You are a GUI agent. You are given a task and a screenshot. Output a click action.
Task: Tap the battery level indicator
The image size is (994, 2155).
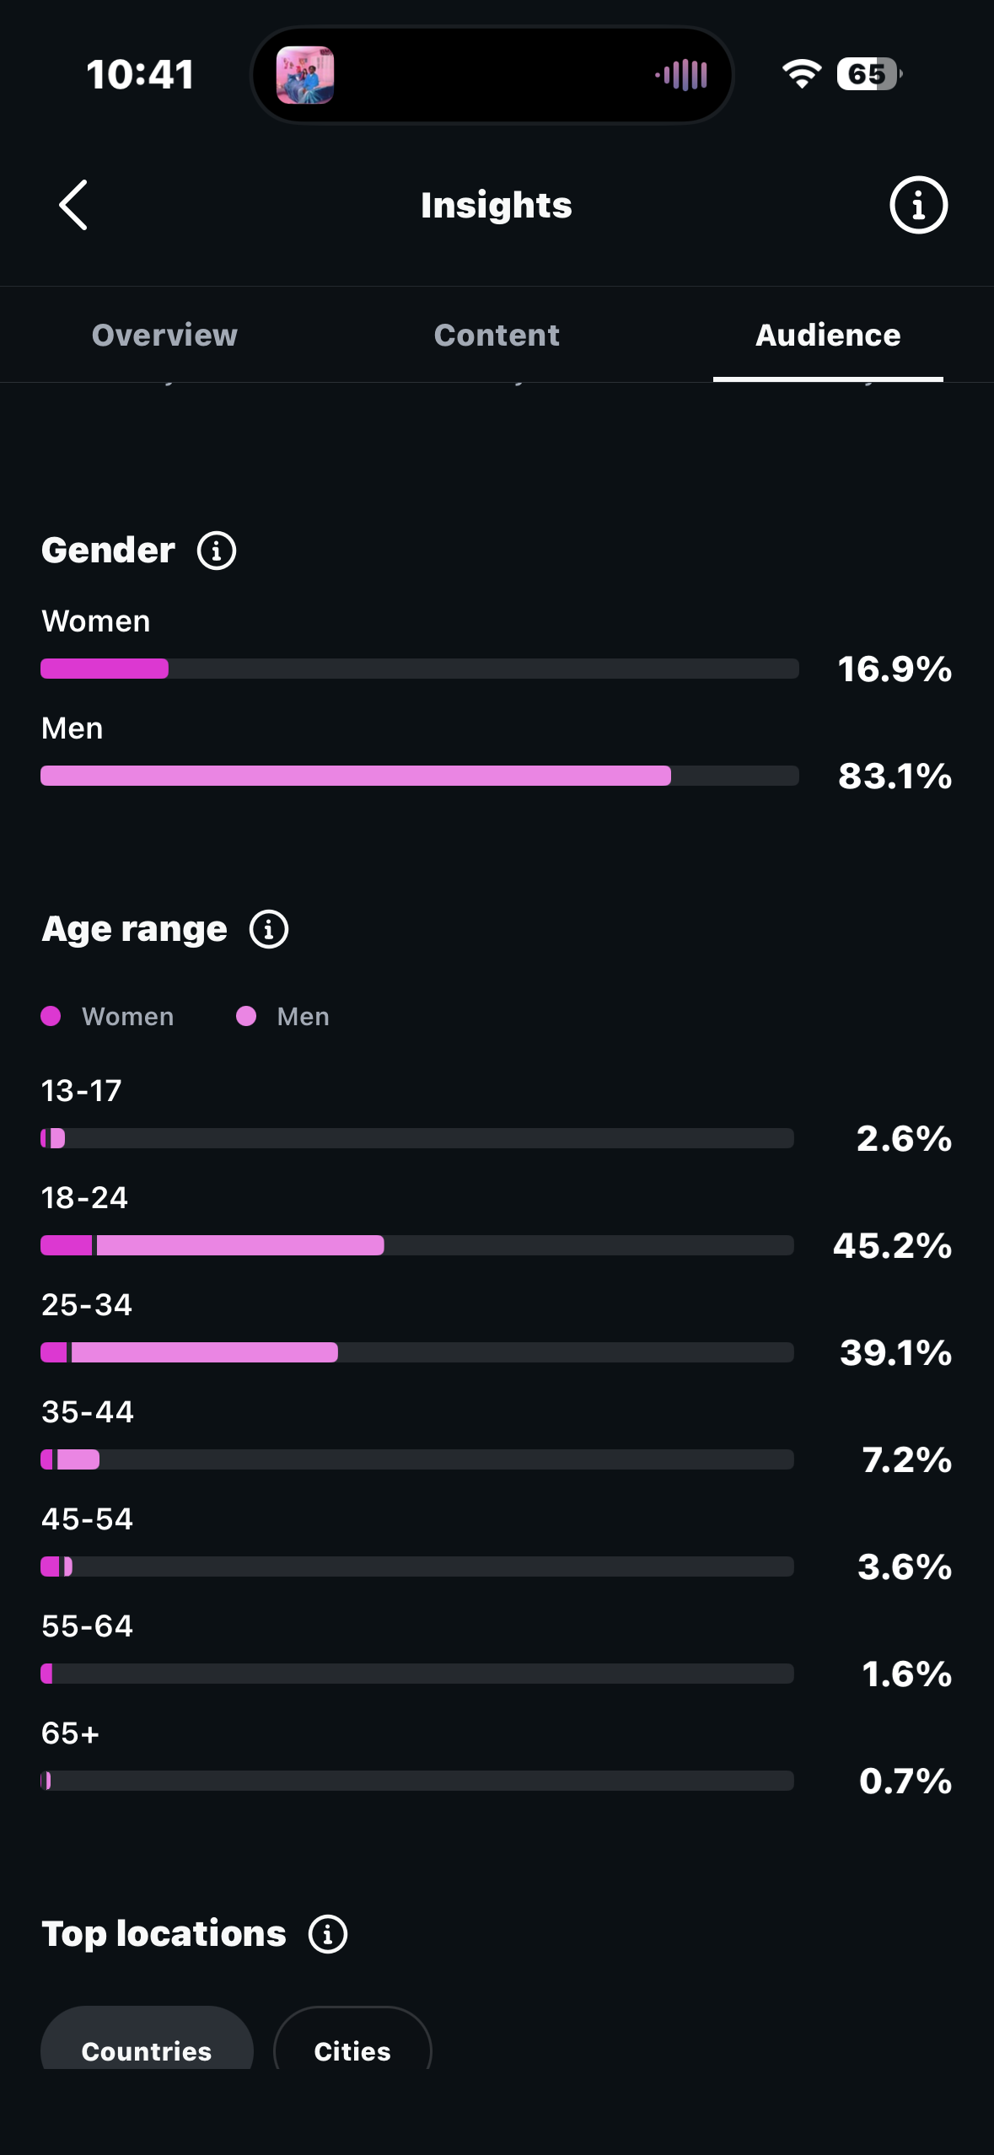coord(869,74)
